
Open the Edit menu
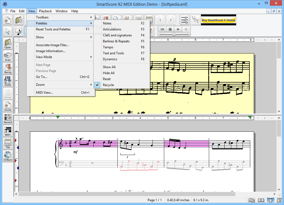point(22,11)
